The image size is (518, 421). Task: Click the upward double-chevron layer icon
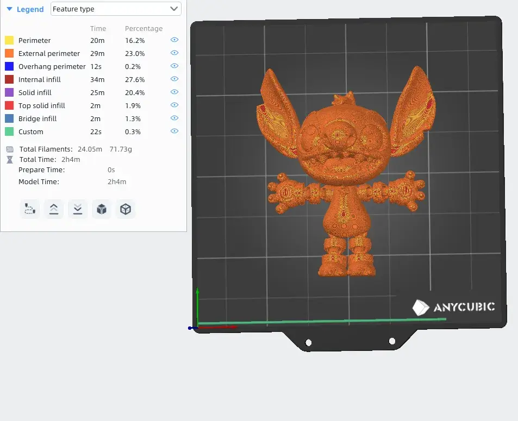click(54, 209)
